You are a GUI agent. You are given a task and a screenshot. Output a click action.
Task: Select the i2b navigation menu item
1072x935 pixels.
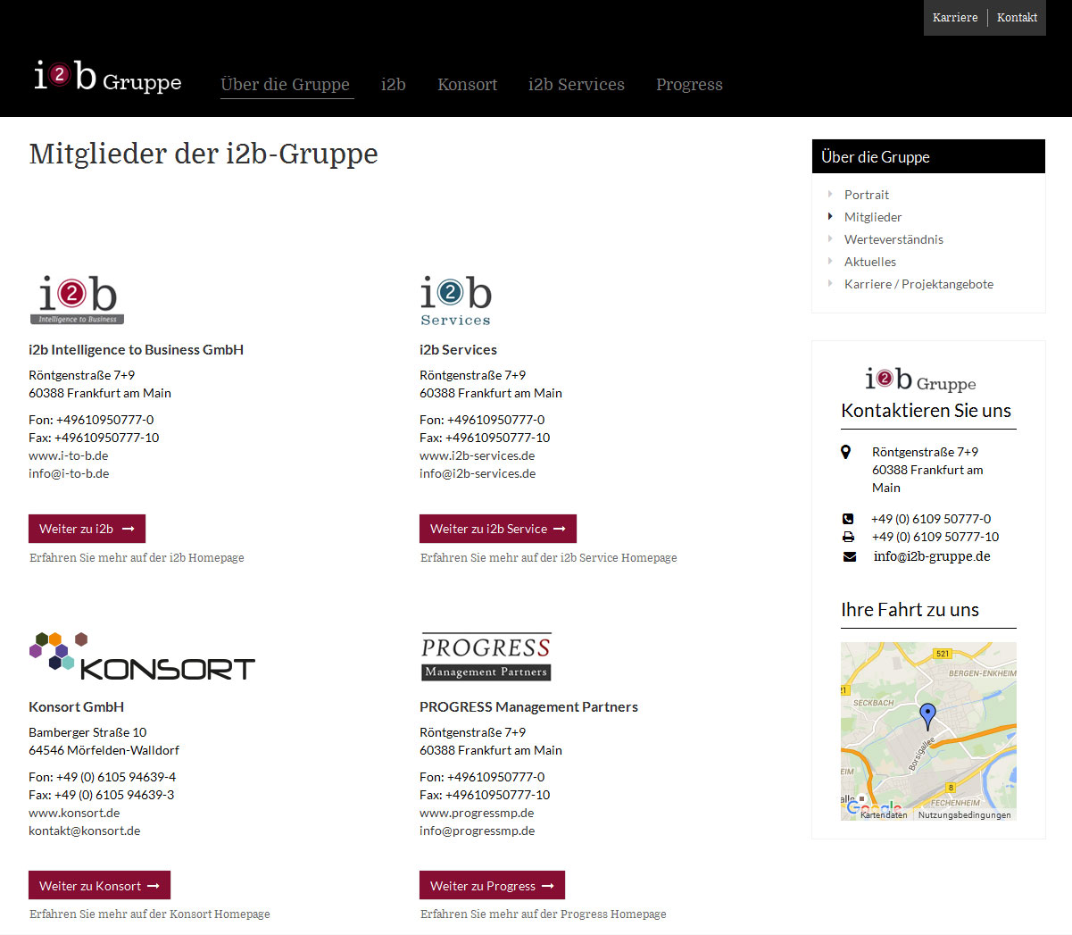click(394, 85)
